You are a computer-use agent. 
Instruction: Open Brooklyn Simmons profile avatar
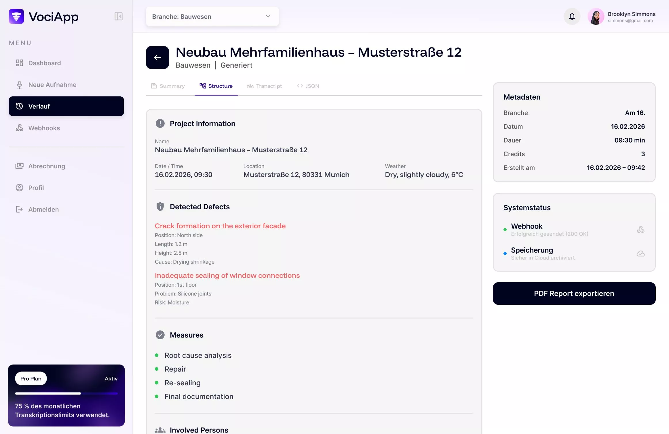coord(596,17)
